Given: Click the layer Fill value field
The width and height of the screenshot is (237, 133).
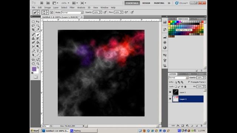Looking at the screenshot, I should point(200,86).
